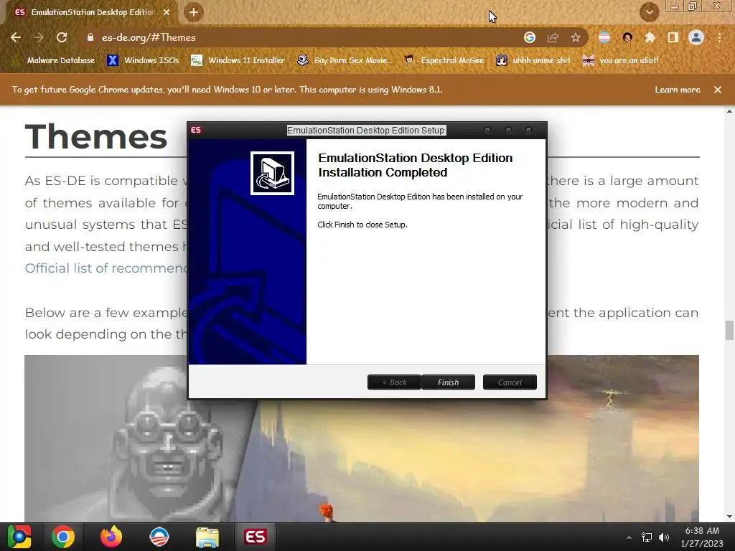Open the Chrome profile avatar menu
The width and height of the screenshot is (735, 551).
coord(696,37)
